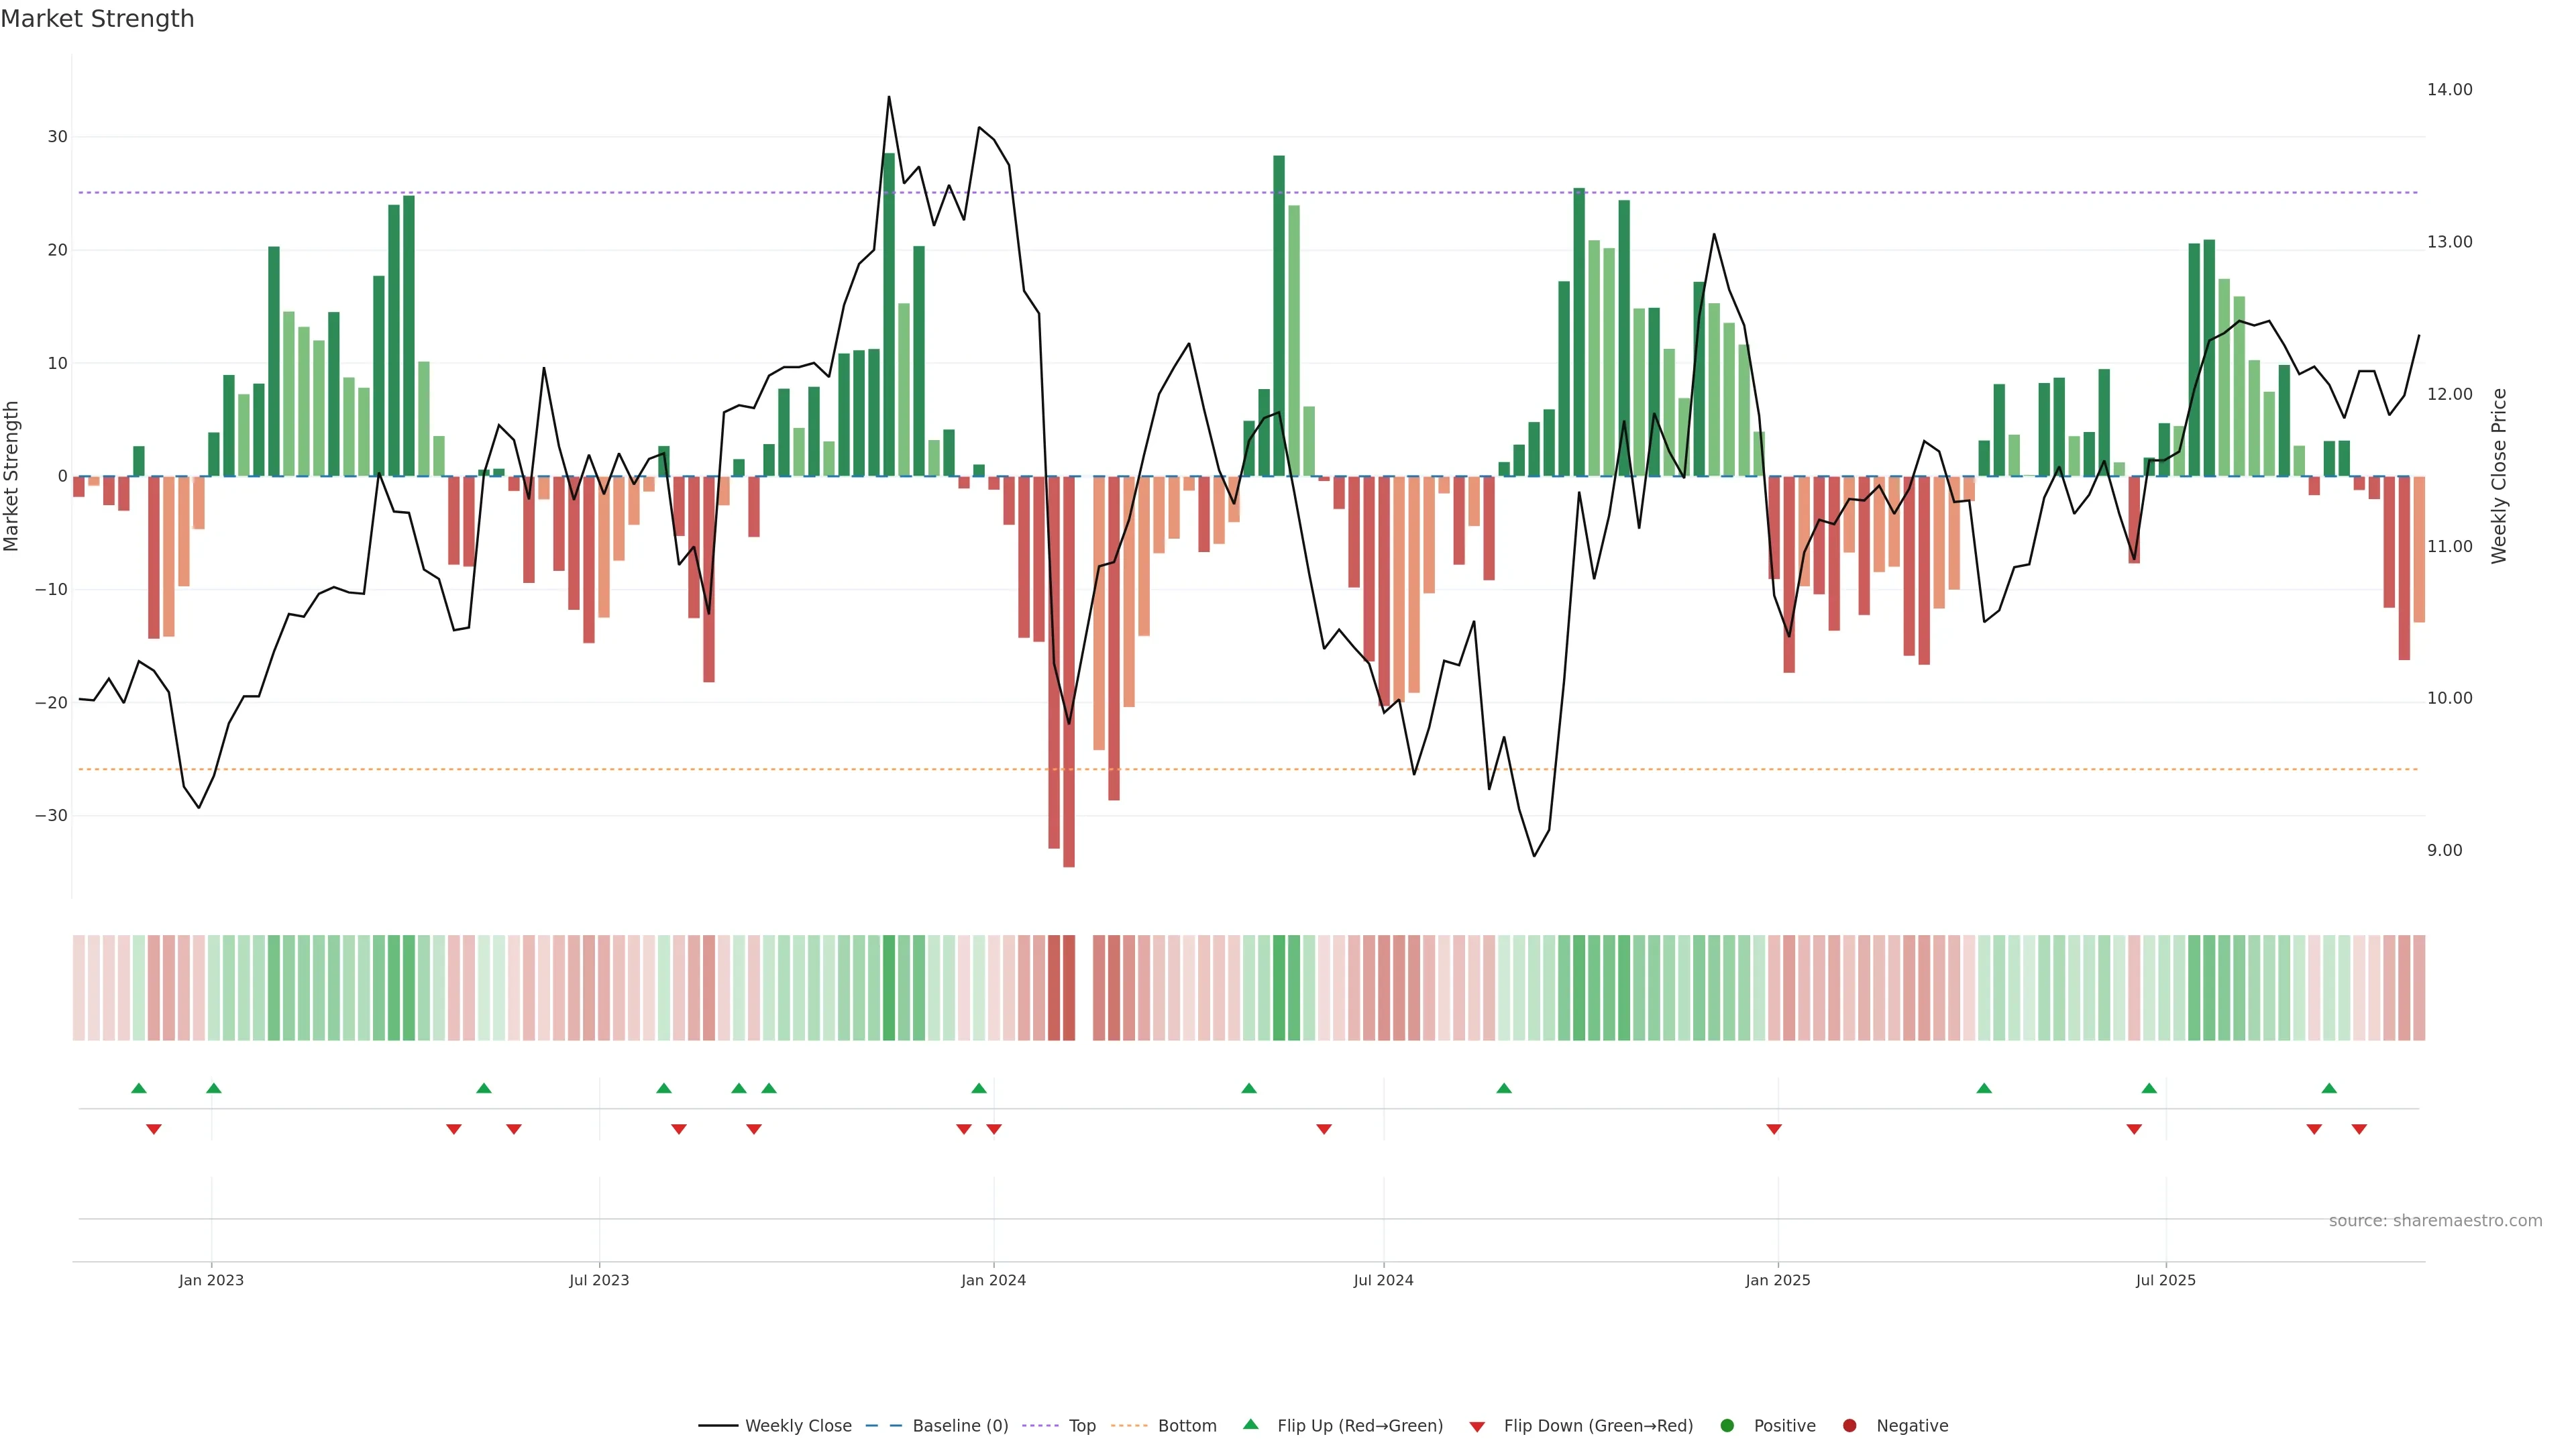Click the Flip Up green triangle legend icon
This screenshot has height=1449, width=2576.
(x=1250, y=1424)
